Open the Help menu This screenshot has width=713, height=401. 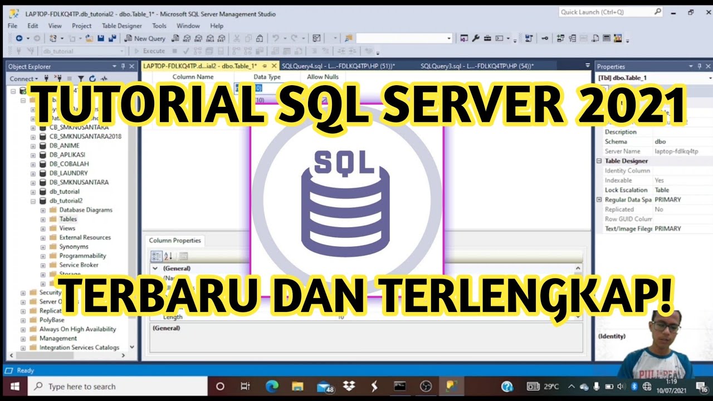[x=217, y=26]
